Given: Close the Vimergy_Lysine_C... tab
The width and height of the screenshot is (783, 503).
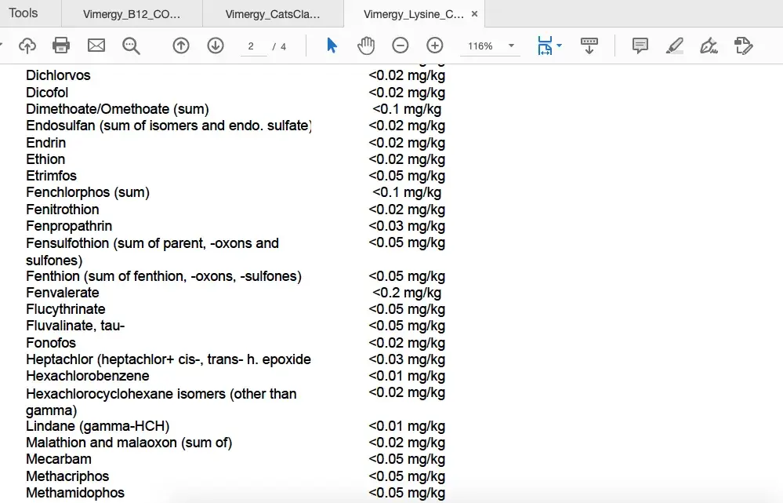Looking at the screenshot, I should coord(474,14).
